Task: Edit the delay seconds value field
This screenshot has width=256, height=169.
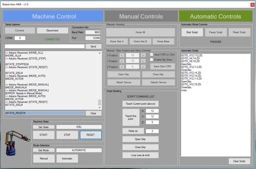Action: pyautogui.click(x=152, y=131)
